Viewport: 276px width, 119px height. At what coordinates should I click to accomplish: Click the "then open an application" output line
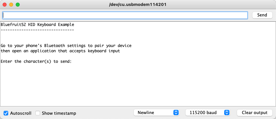pos(60,51)
